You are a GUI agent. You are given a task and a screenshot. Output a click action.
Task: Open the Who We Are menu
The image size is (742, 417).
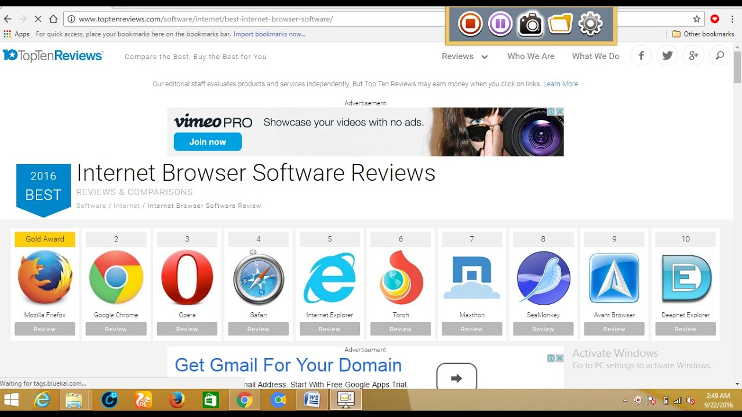tap(531, 56)
